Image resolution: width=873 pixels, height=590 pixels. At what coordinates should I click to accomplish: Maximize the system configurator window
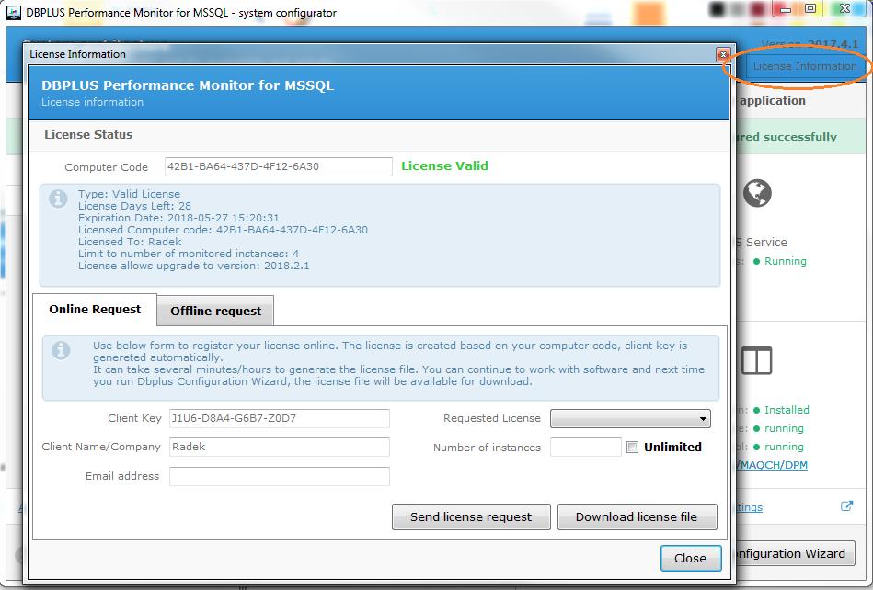coord(810,9)
